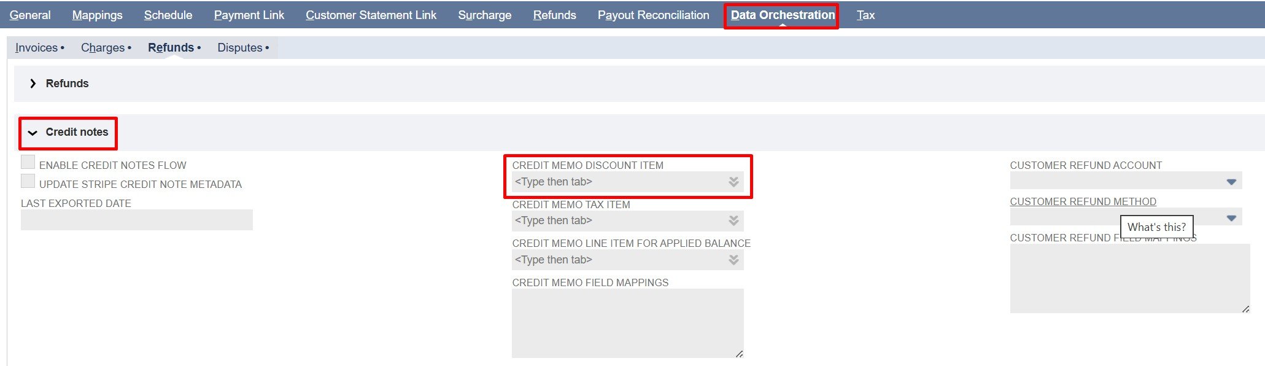Collapse the Credit notes section
Image resolution: width=1265 pixels, height=366 pixels.
[x=33, y=133]
